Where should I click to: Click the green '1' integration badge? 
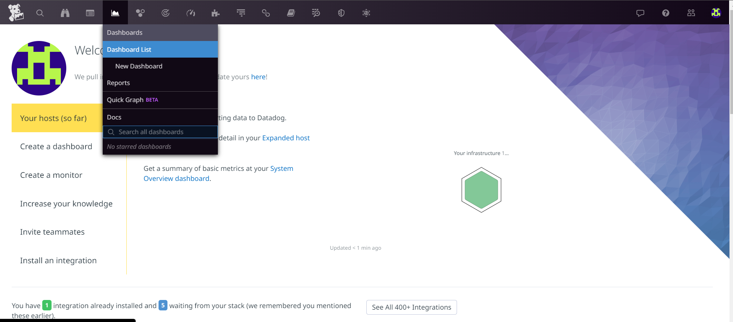pos(47,305)
